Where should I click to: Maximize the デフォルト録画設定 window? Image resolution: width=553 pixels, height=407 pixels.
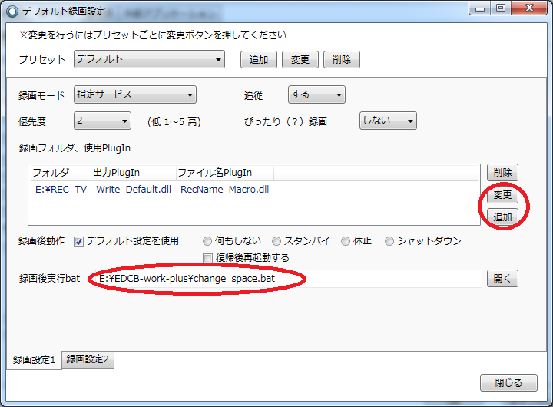coord(501,8)
